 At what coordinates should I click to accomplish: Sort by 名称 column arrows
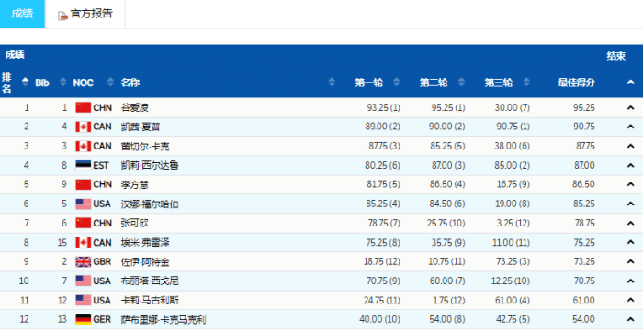click(332, 82)
